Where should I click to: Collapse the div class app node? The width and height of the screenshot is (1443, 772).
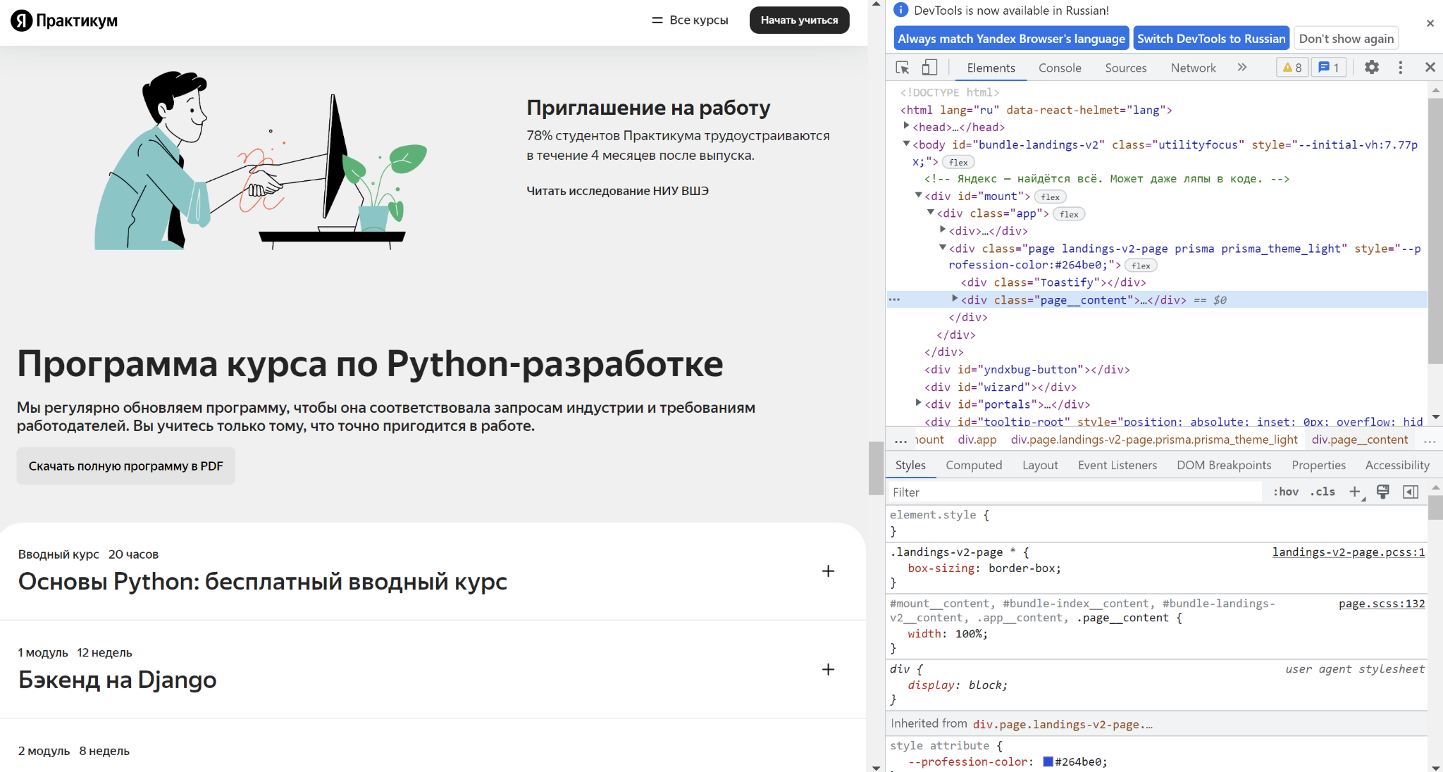tap(930, 213)
